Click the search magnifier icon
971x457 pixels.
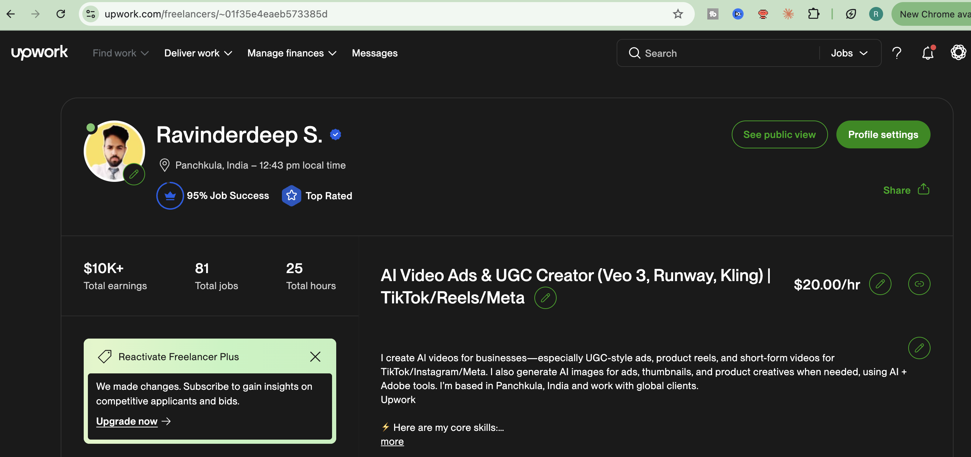pyautogui.click(x=634, y=53)
